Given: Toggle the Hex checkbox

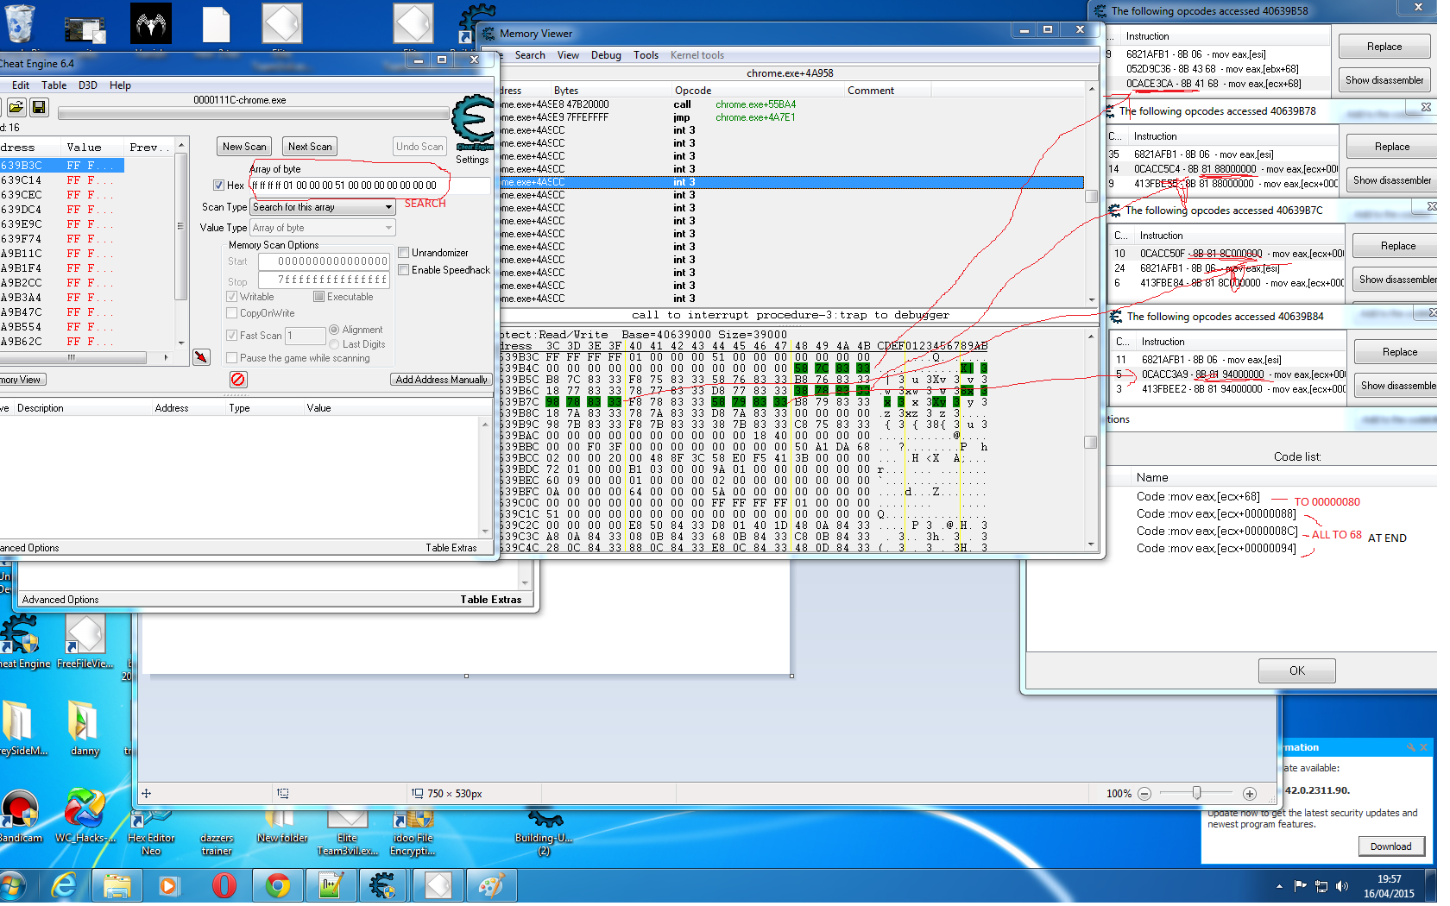Looking at the screenshot, I should click(219, 186).
